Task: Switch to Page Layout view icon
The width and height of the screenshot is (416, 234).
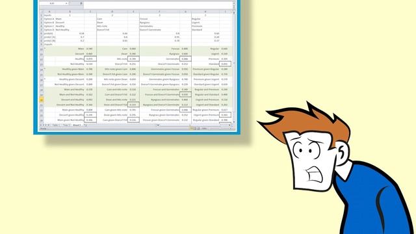Action: point(195,129)
